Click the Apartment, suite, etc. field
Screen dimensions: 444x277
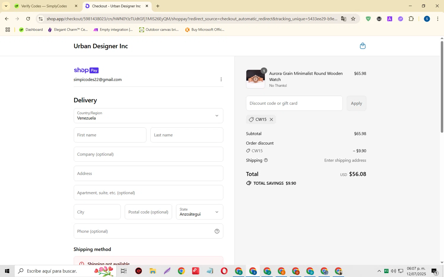pos(148,193)
